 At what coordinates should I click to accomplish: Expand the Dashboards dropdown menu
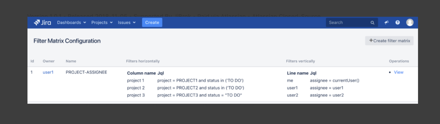71,22
